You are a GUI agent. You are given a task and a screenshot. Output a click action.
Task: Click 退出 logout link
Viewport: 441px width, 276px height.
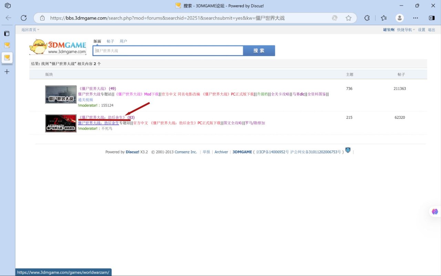[431, 30]
